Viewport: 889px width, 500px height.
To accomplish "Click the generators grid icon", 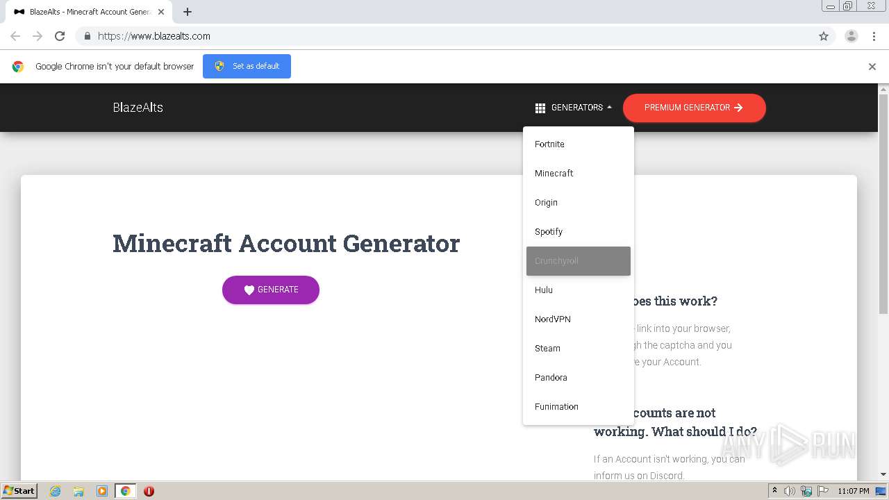I will pyautogui.click(x=540, y=108).
